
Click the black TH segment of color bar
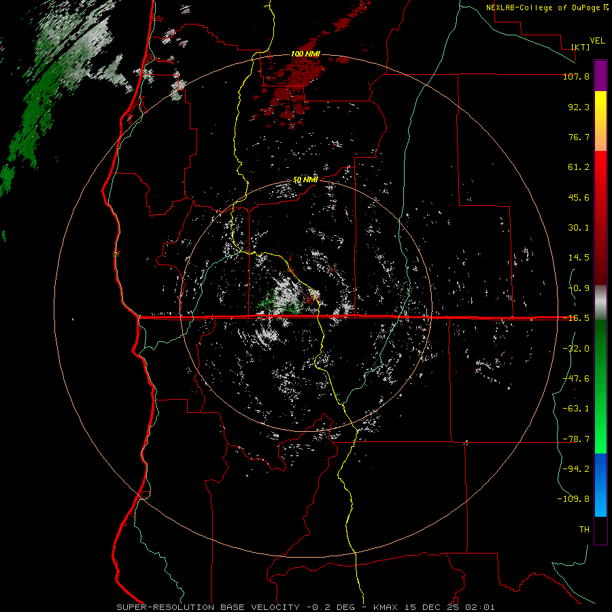pos(600,530)
